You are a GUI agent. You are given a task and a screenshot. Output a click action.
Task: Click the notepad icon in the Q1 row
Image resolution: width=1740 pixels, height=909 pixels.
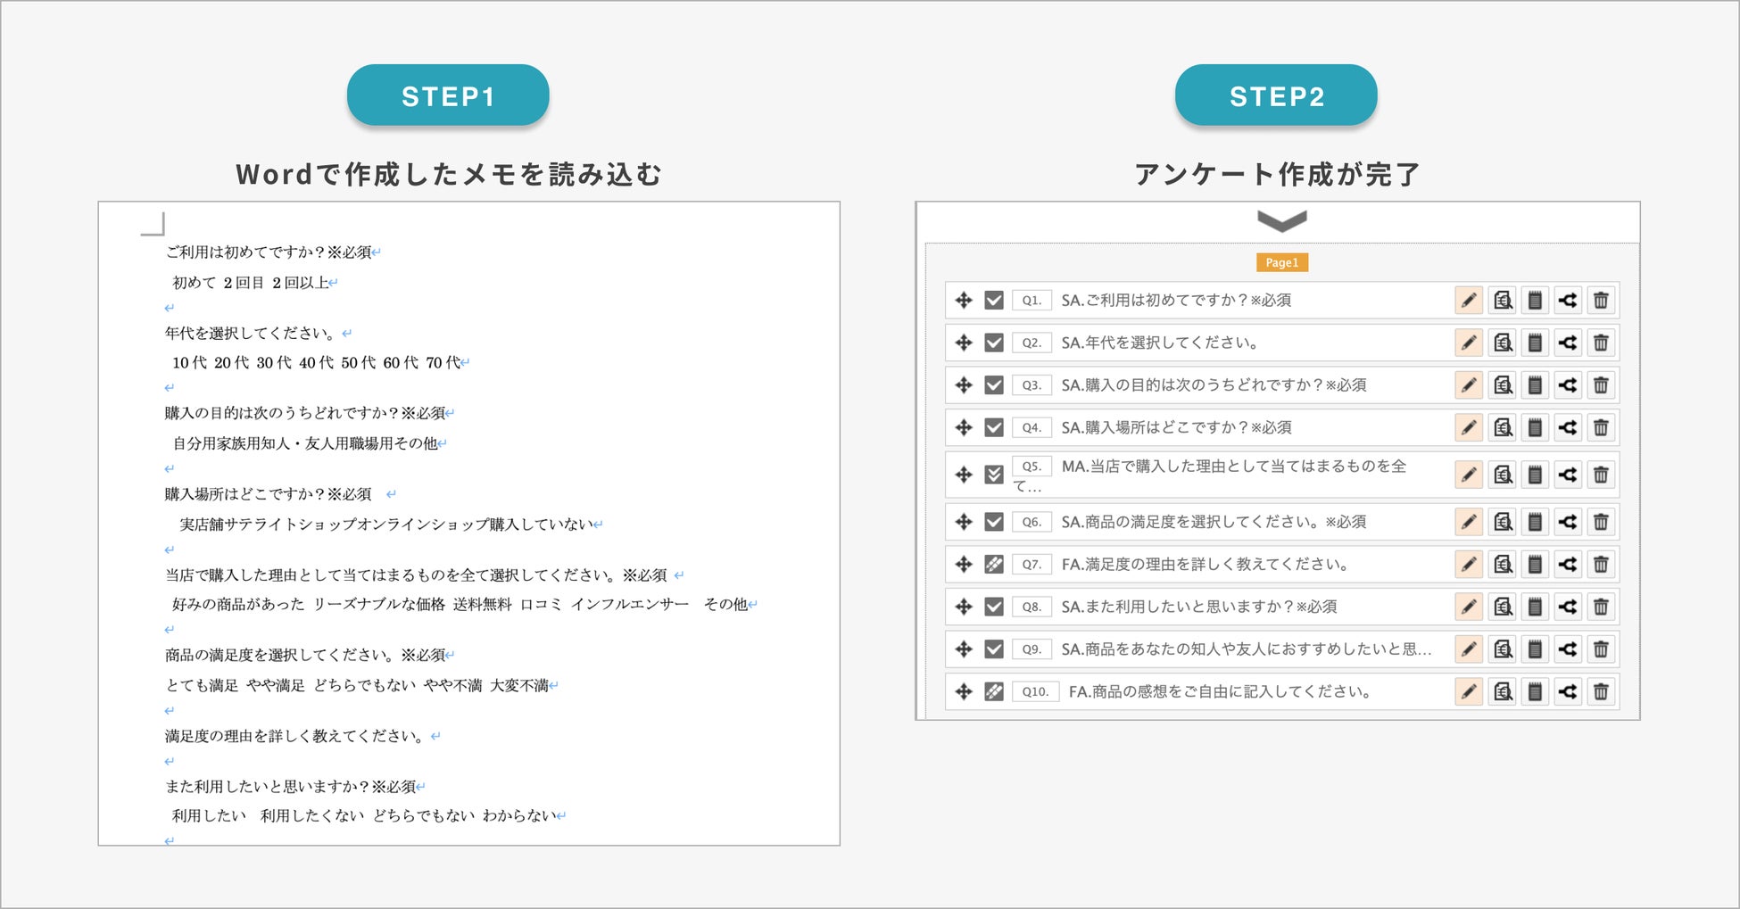[1535, 301]
